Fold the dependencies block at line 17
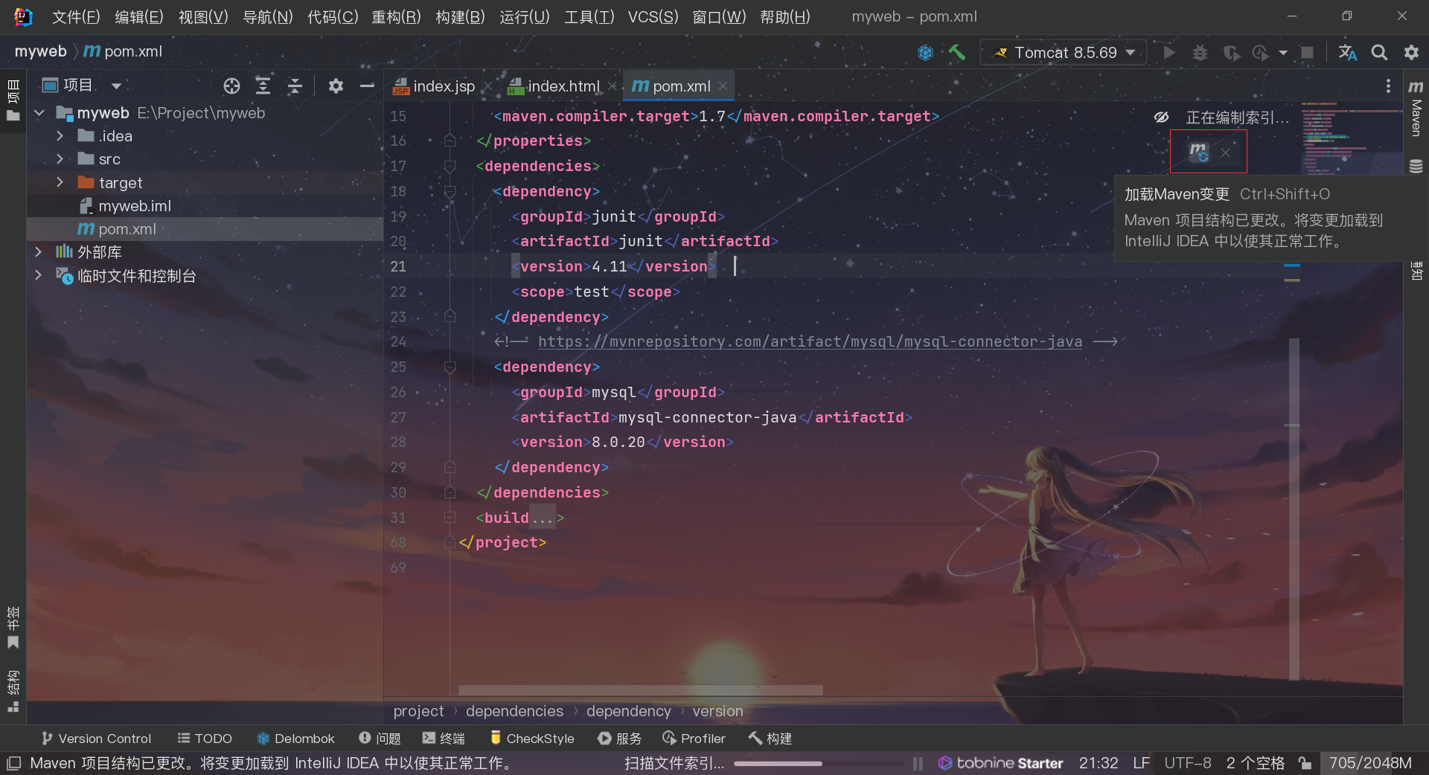1429x775 pixels. tap(450, 166)
